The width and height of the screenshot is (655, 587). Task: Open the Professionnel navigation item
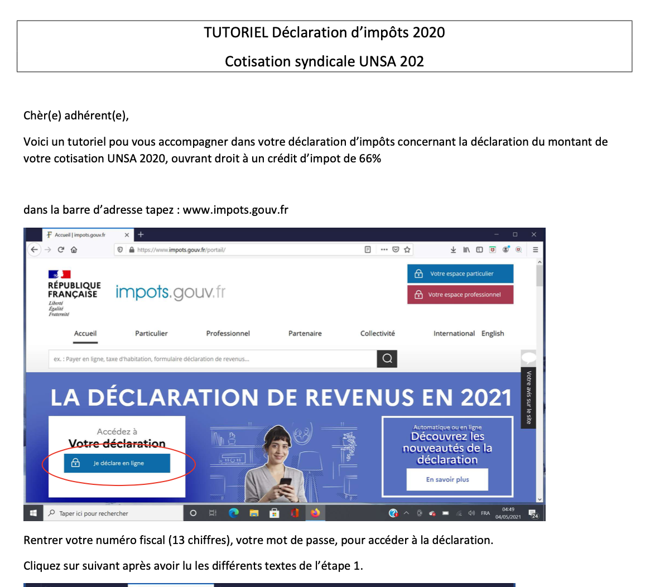click(x=228, y=334)
